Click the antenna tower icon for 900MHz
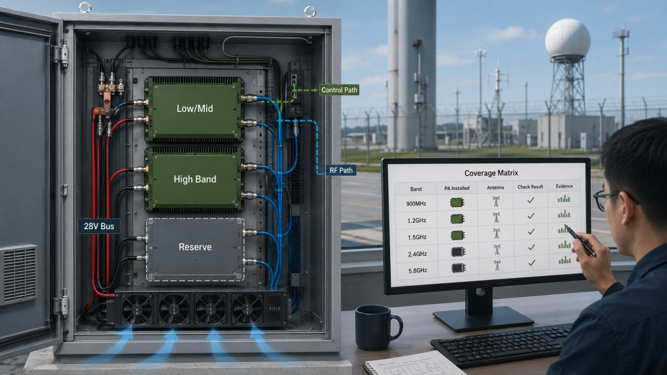 click(496, 201)
